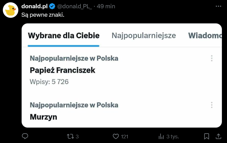Click the reply speech bubble icon
The image size is (227, 143).
(x=25, y=136)
